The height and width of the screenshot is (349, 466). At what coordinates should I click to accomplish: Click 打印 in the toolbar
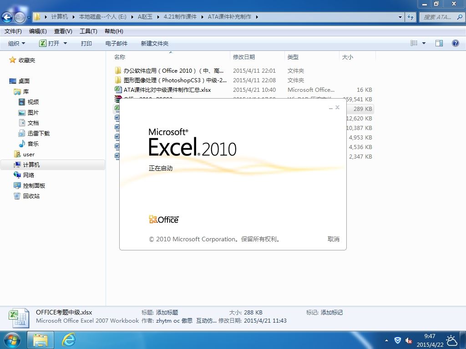coord(86,43)
